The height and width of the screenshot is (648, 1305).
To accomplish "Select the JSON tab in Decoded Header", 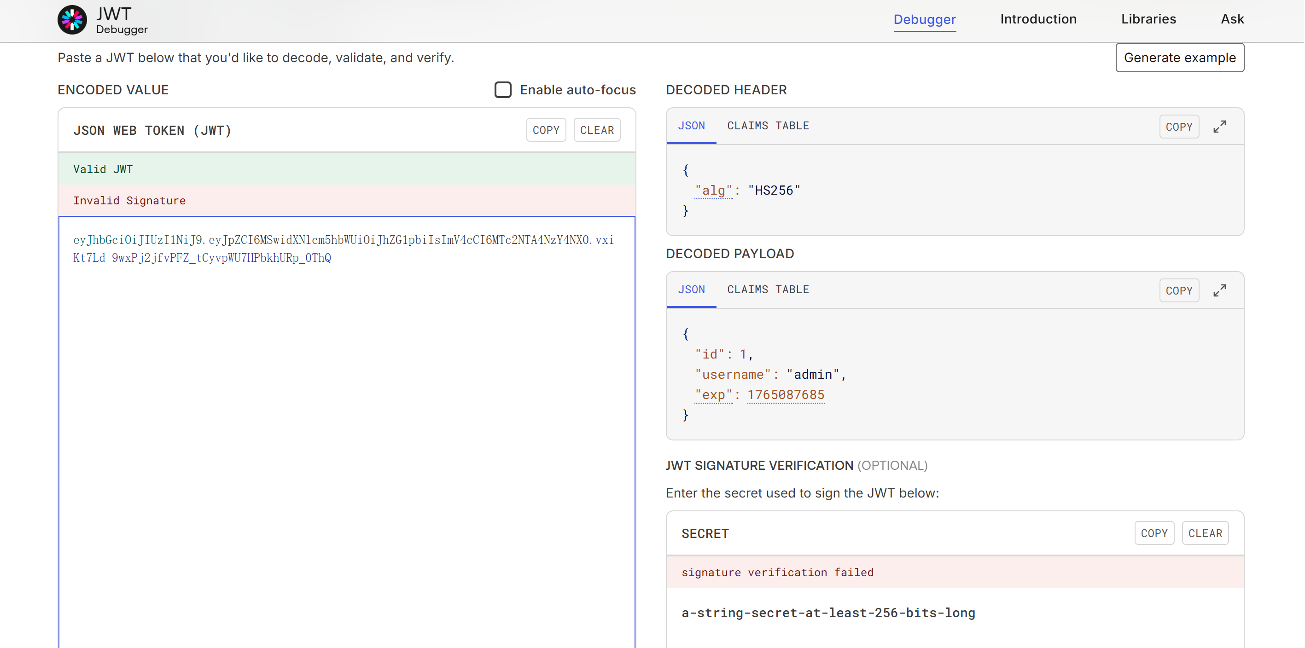I will point(691,126).
